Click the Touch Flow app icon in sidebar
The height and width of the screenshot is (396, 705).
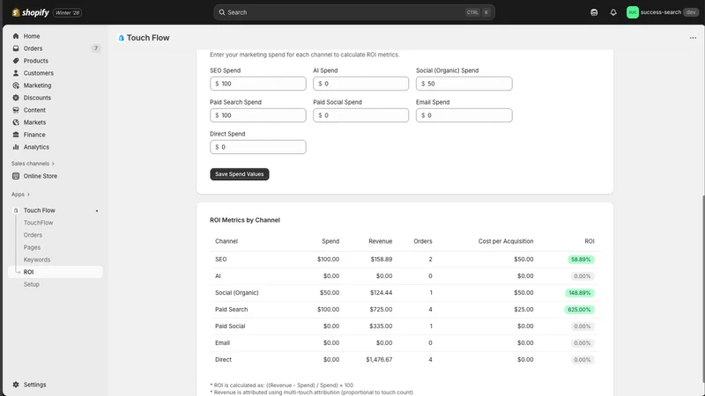point(16,210)
